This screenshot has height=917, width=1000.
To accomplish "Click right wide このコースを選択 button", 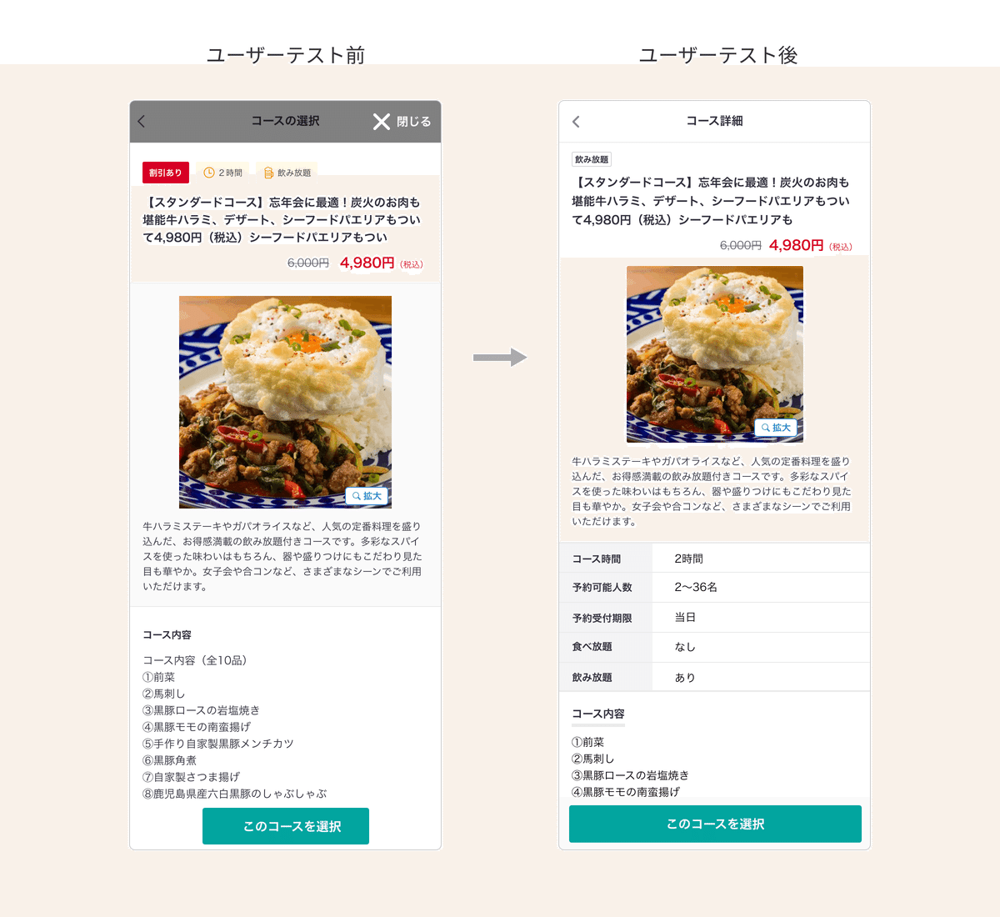I will [x=715, y=824].
